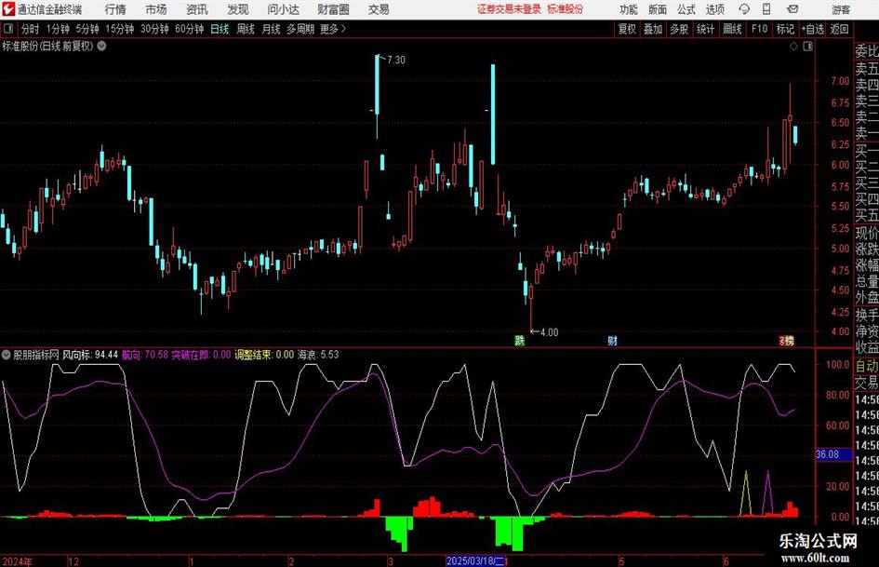This screenshot has width=879, height=567.
Task: Toggle the left panel icon beside 分时
Action: tap(8, 29)
